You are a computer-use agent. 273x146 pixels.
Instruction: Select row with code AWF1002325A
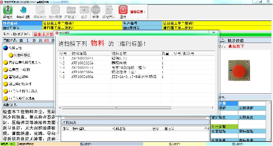pyautogui.click(x=136, y=63)
